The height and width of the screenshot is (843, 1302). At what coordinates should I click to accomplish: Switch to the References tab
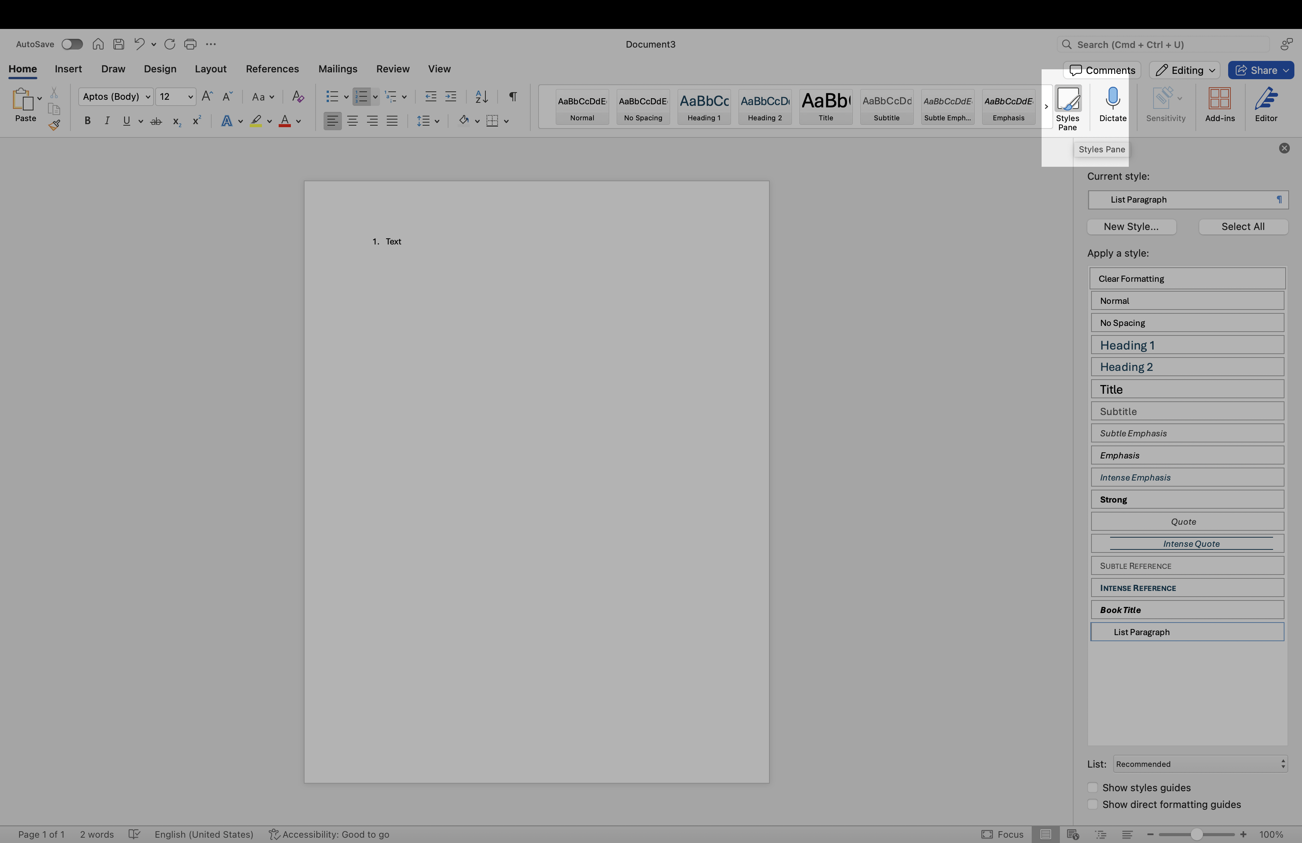tap(272, 69)
